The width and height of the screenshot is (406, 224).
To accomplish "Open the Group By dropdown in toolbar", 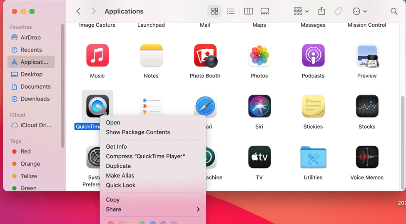I will pyautogui.click(x=301, y=11).
